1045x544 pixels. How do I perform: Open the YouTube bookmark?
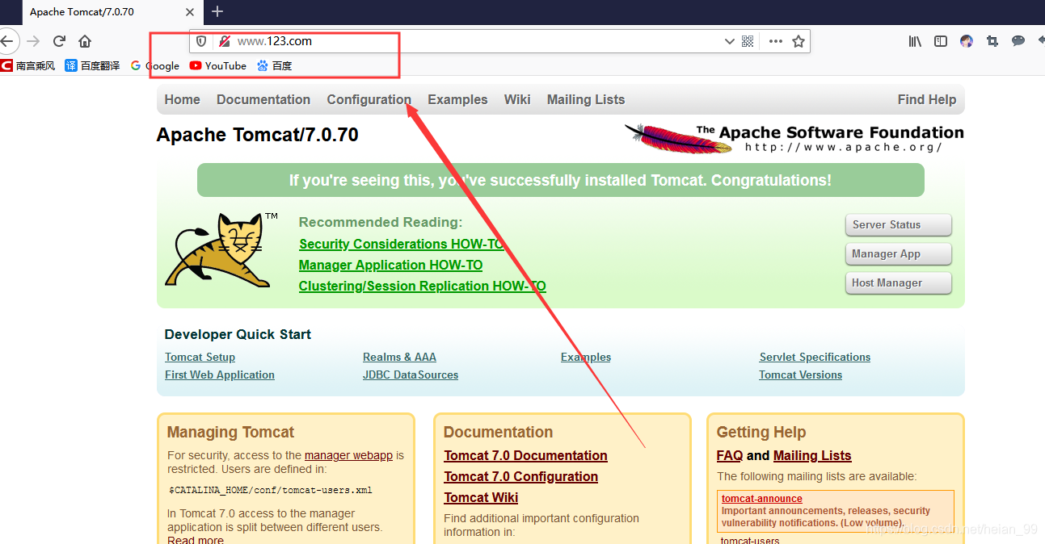pos(218,66)
